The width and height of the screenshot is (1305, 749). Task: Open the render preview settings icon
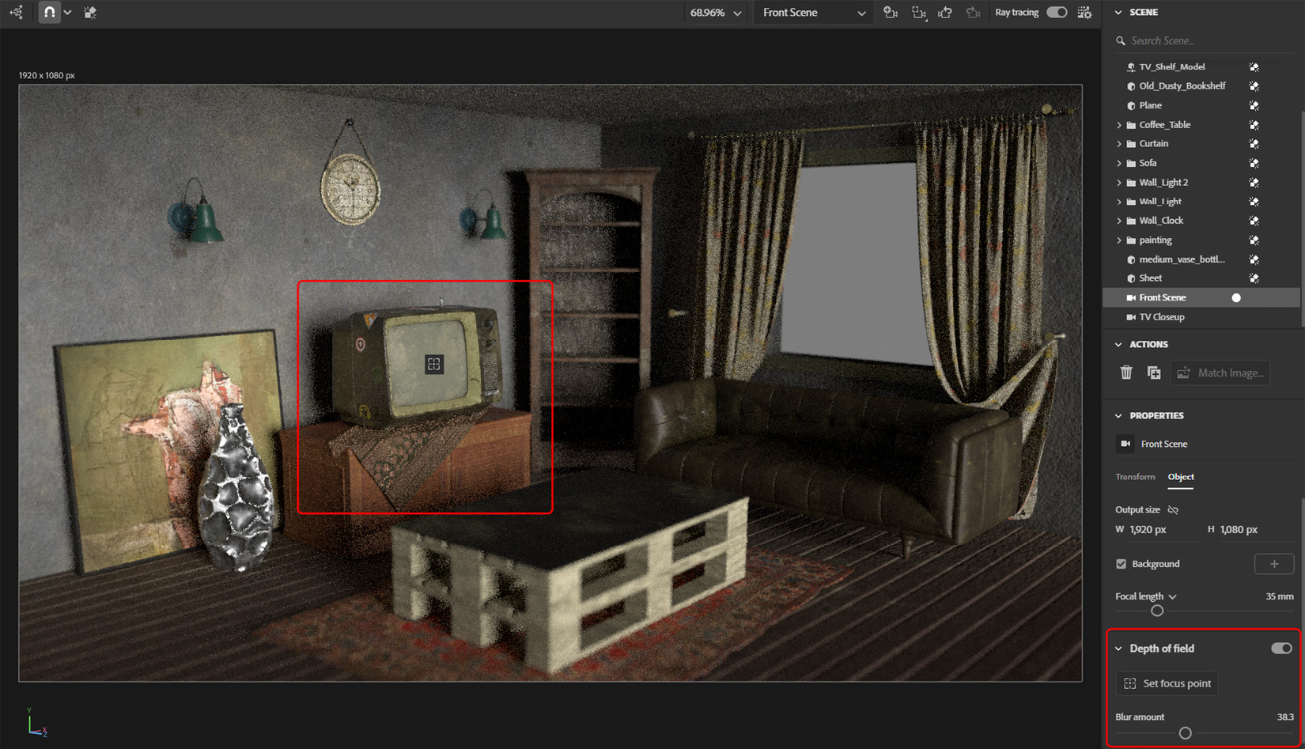tap(1084, 13)
